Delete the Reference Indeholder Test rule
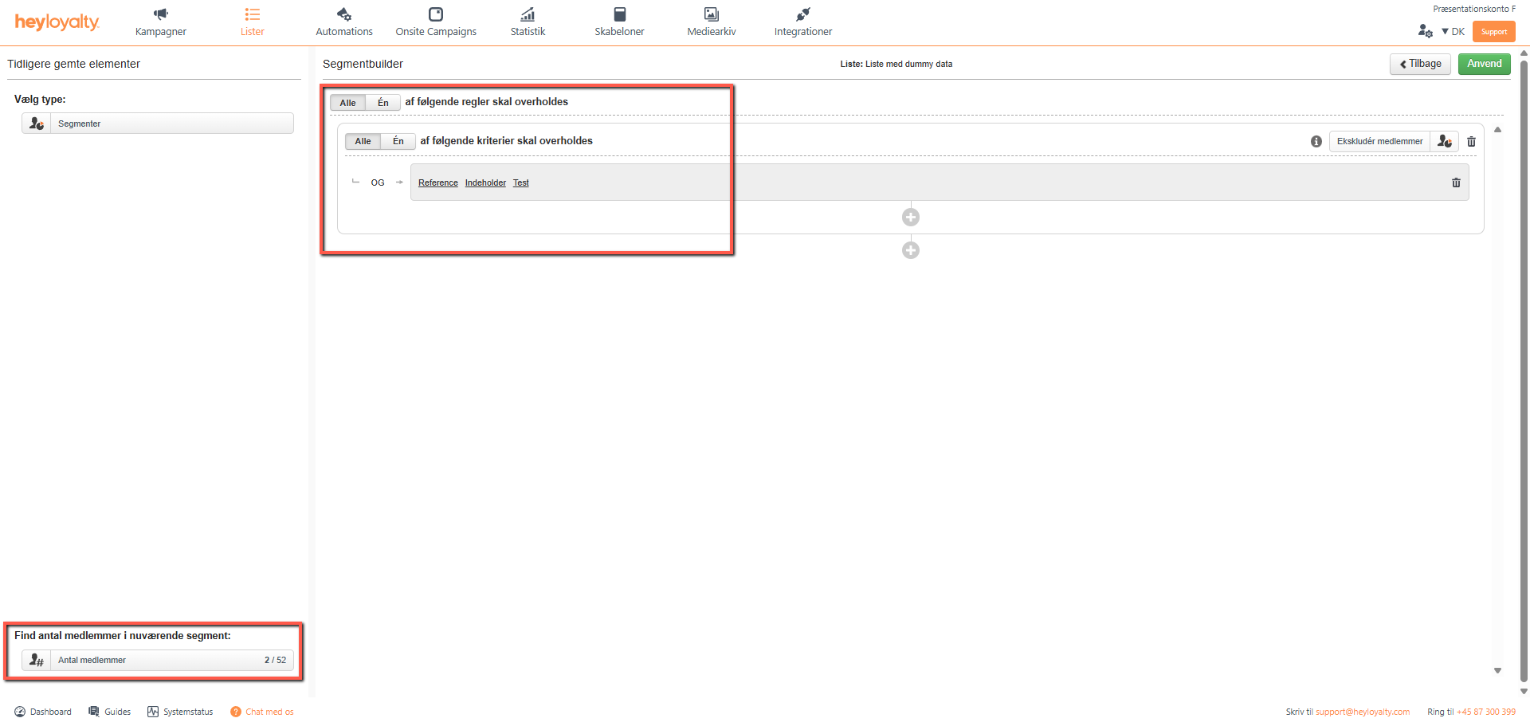This screenshot has width=1530, height=726. click(x=1455, y=182)
